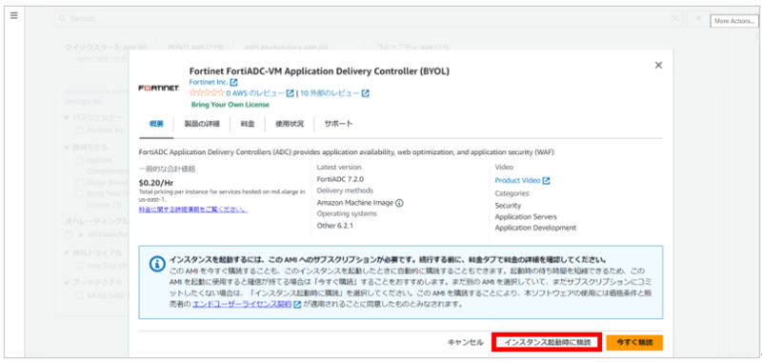Image resolution: width=762 pixels, height=362 pixels.
Task: Open the 0 AWS のレビュー link
Action: (x=255, y=93)
